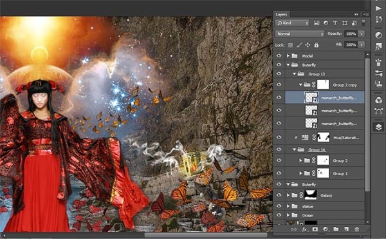Click the lock all padlock icon
Image resolution: width=386 pixels, height=239 pixels.
[x=317, y=45]
